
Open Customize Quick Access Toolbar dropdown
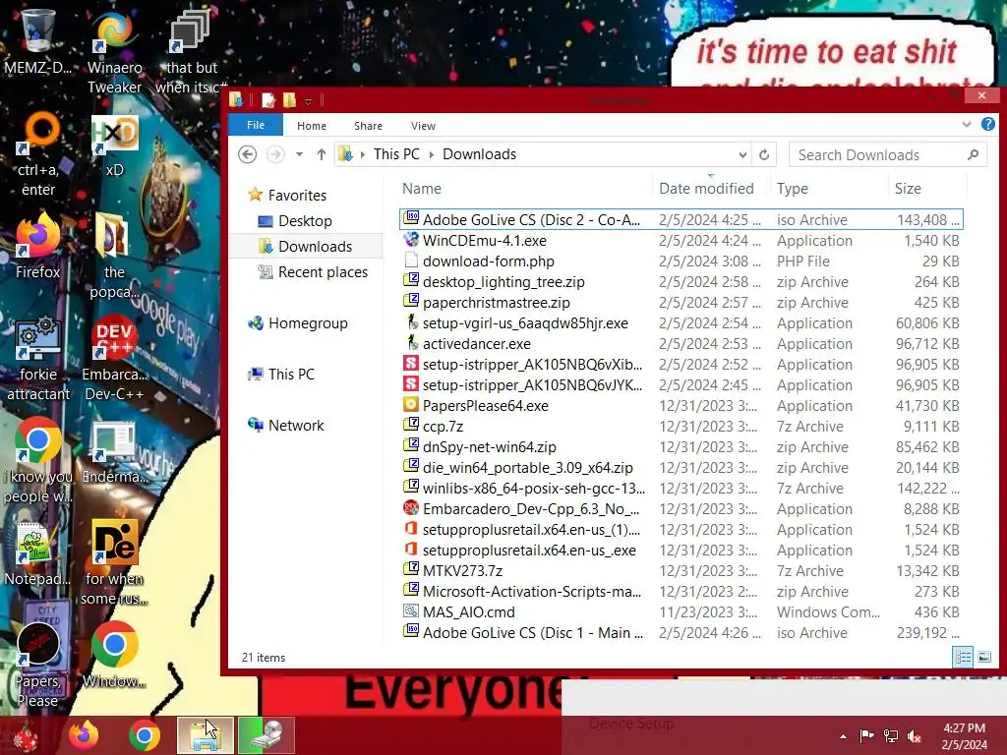pyautogui.click(x=308, y=101)
